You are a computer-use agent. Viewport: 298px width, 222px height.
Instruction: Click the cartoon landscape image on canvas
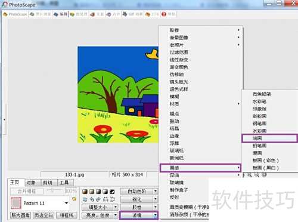click(118, 94)
